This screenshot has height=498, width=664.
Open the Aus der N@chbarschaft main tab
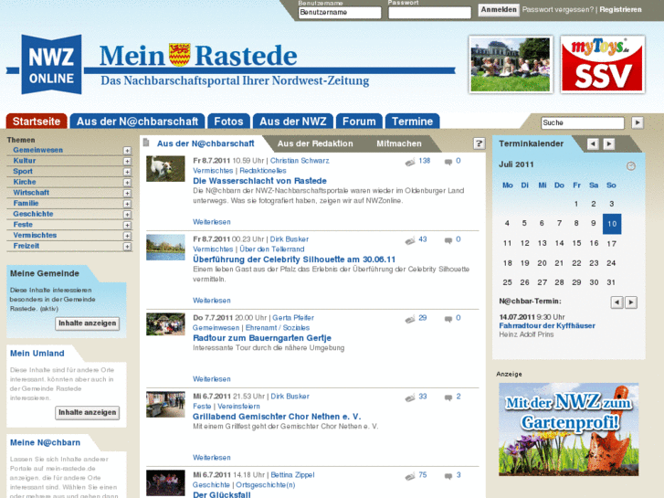point(137,122)
